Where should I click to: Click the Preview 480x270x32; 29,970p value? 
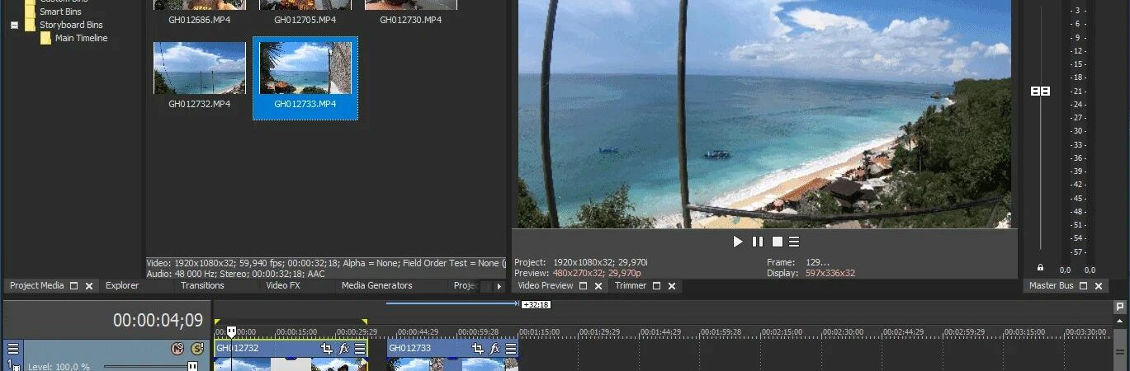597,273
